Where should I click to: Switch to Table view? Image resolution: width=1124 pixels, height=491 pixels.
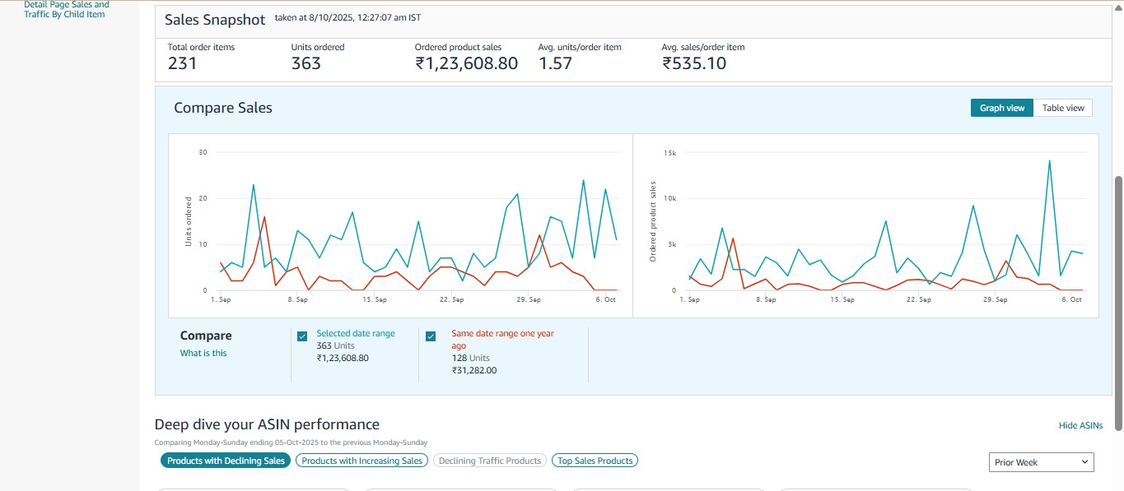(x=1062, y=108)
